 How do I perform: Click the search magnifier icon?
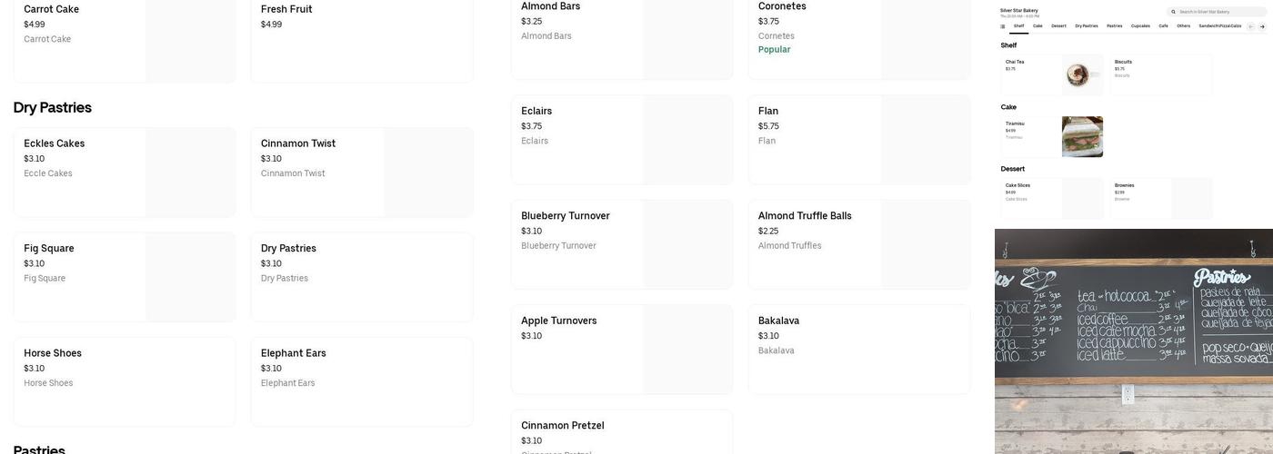pyautogui.click(x=1174, y=12)
